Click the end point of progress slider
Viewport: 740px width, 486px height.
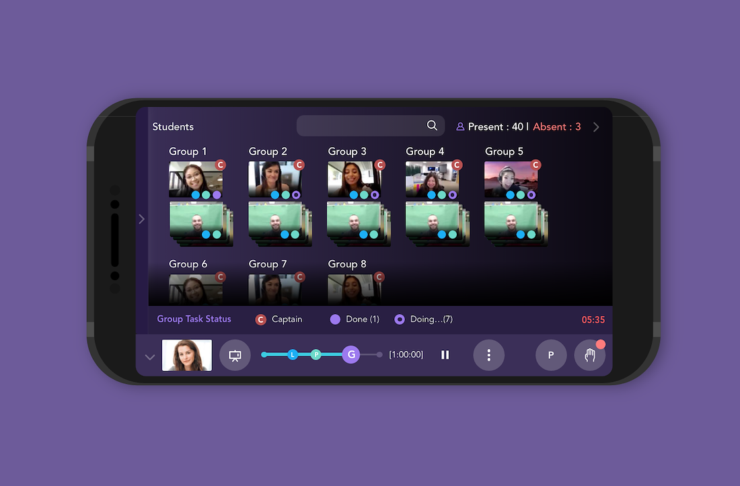379,354
